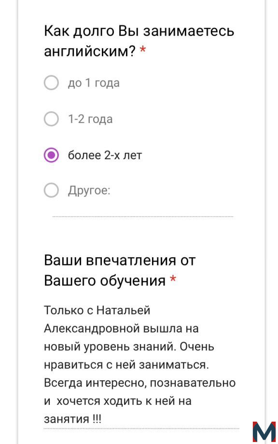Click the "более 2-х лет" label text
This screenshot has width=278, height=444.
105,155
